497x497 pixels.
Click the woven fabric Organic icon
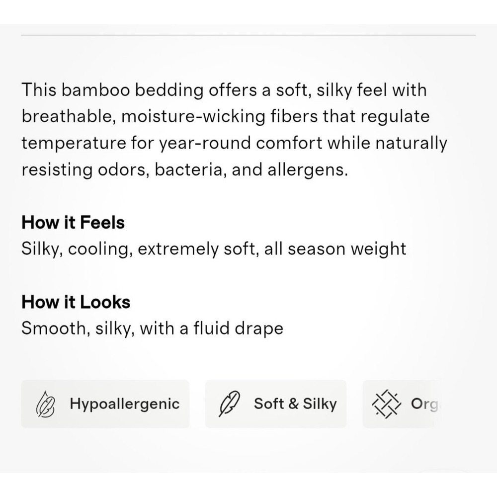386,404
